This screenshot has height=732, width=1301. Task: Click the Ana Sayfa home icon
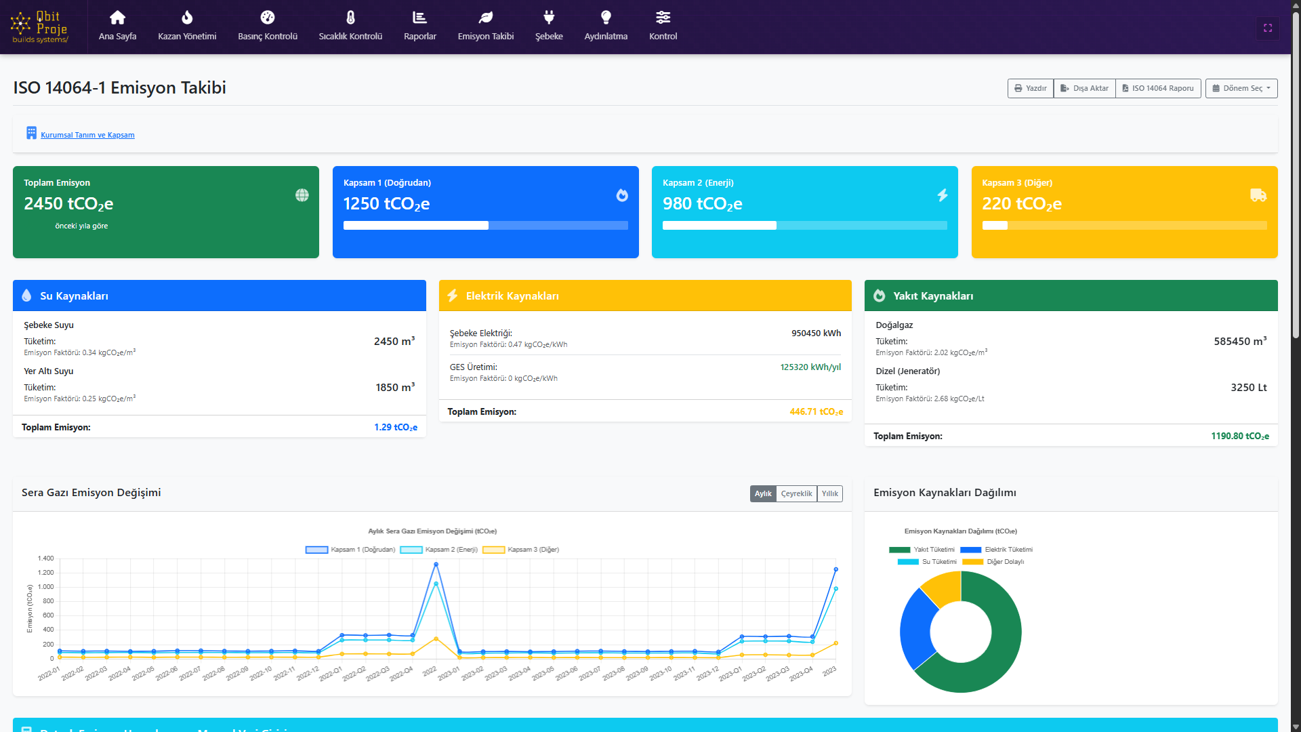(x=117, y=18)
